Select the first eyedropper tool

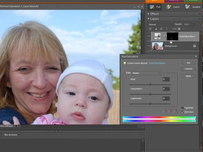pyautogui.click(x=164, y=111)
